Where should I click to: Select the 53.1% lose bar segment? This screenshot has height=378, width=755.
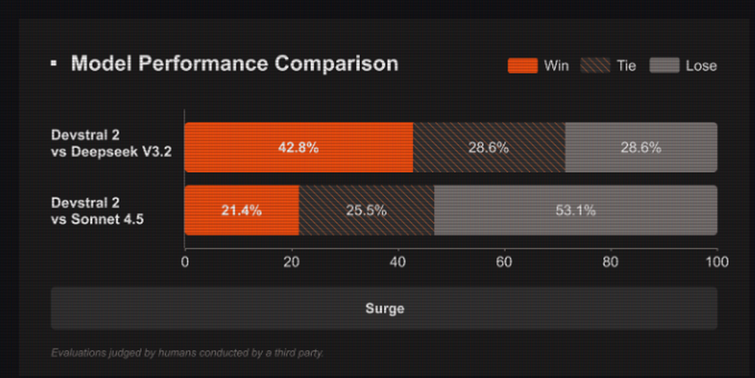[575, 211]
